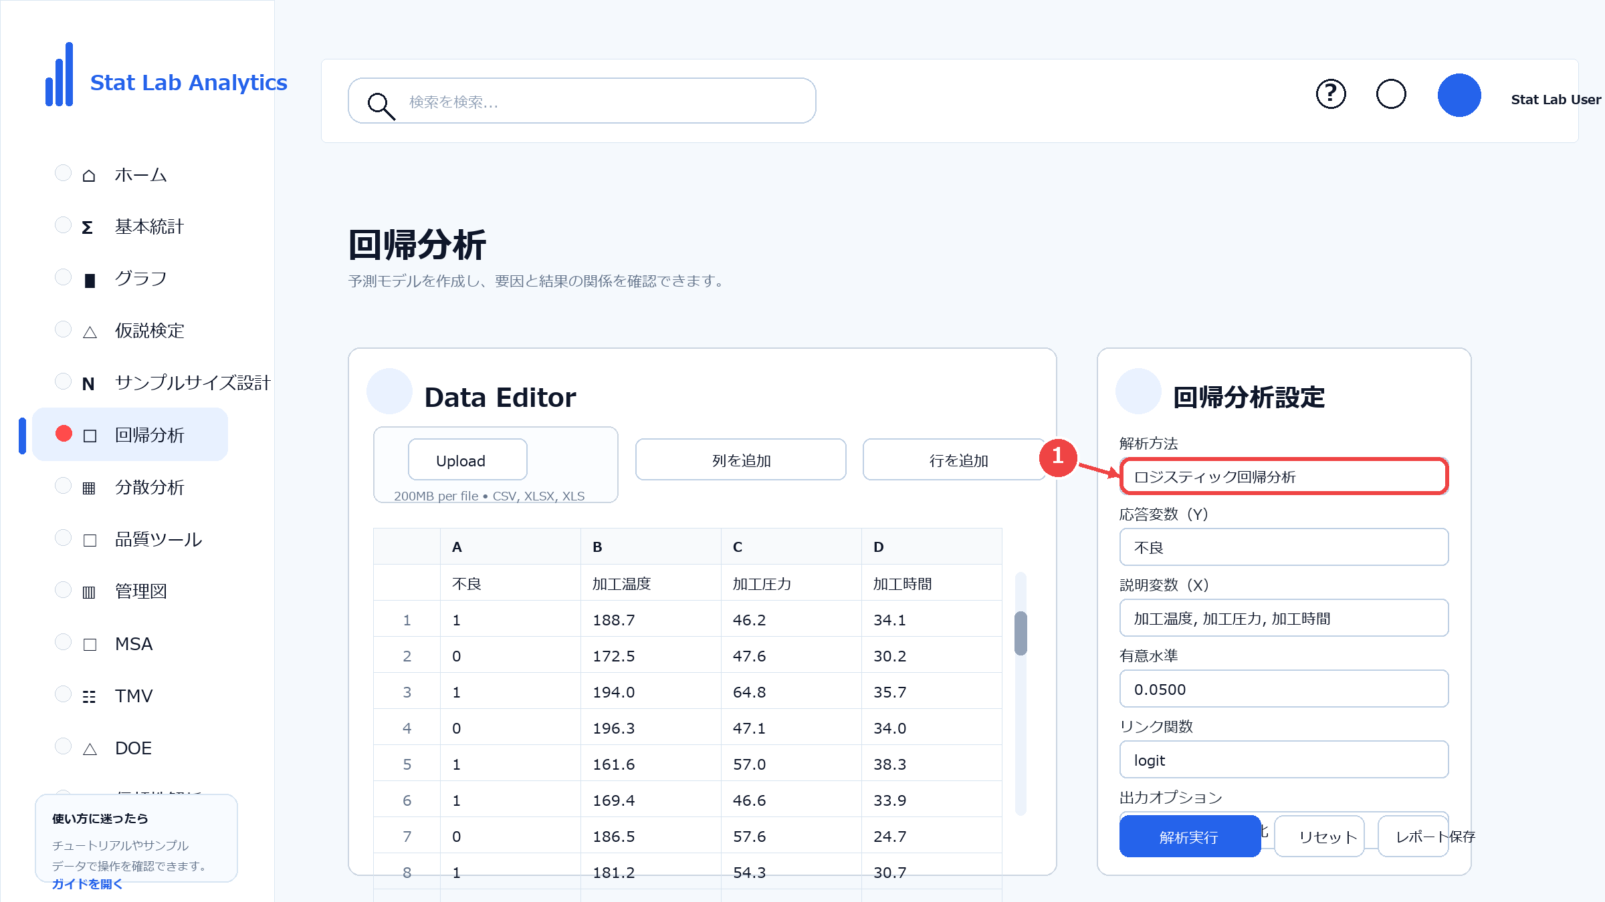Open the ガイドを開く link
Screen dimensions: 1605x902
[87, 883]
